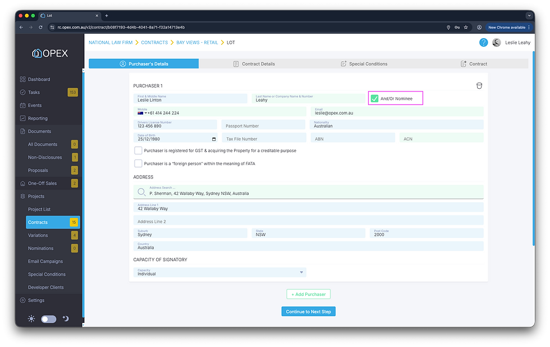Click NATIONAL LAW FIRM breadcrumb
This screenshot has width=550, height=347.
pos(111,43)
